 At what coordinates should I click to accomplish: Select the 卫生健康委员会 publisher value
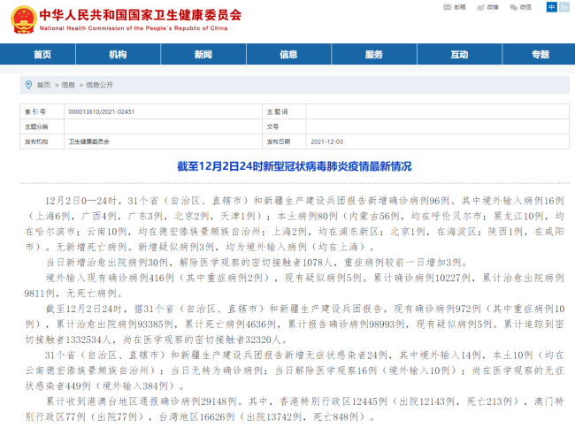click(x=89, y=141)
